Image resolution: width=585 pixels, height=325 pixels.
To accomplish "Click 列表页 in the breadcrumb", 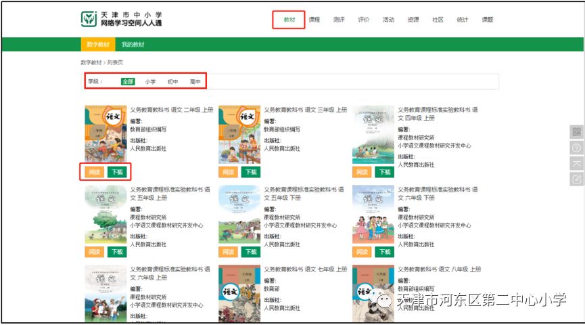I will tap(115, 62).
